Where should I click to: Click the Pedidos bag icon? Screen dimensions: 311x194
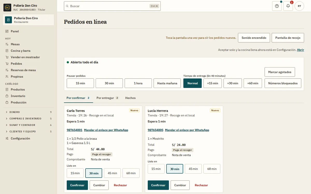point(7,64)
